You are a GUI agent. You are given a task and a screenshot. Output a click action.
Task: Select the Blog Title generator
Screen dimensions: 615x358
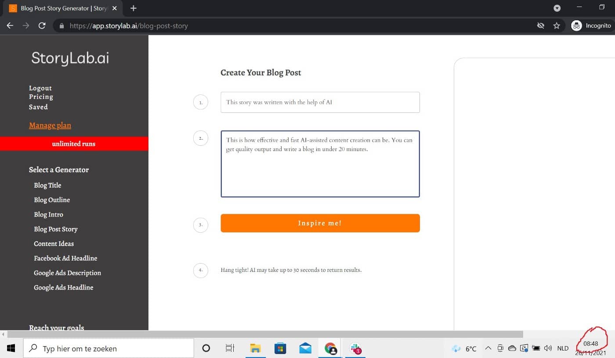(x=47, y=185)
